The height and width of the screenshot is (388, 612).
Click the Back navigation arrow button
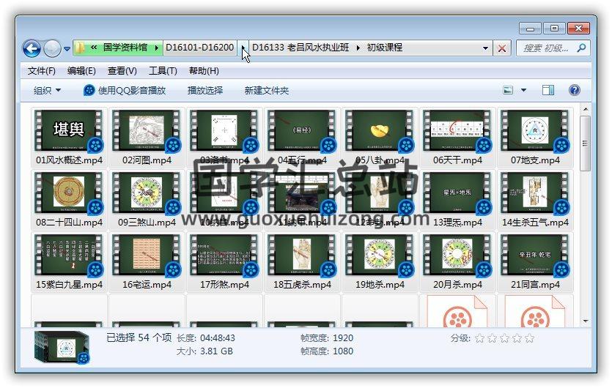[x=32, y=48]
